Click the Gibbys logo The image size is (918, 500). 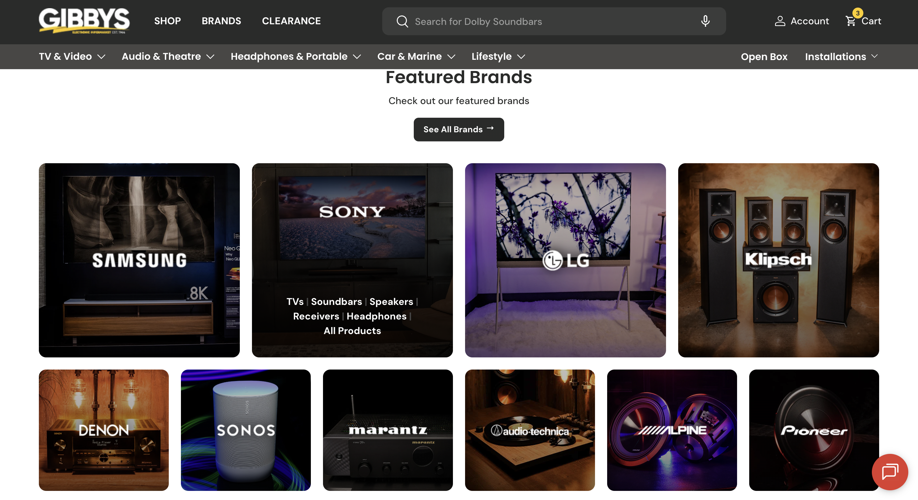pos(84,21)
